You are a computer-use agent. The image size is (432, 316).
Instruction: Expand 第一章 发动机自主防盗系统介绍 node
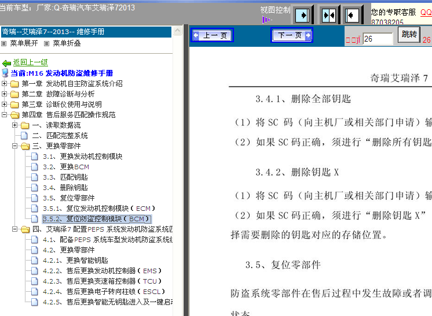(4, 83)
